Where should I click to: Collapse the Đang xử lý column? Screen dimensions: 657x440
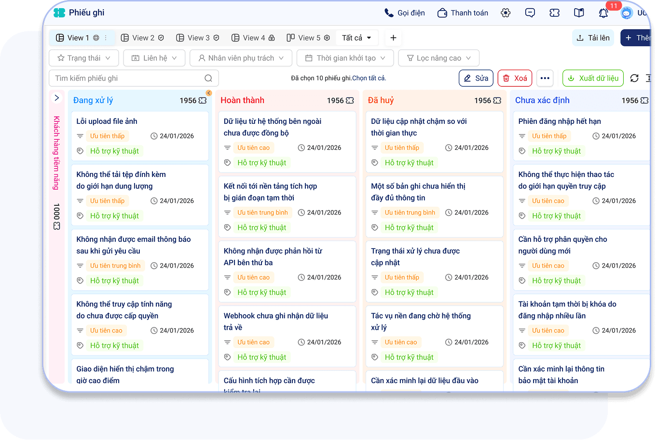tap(209, 93)
